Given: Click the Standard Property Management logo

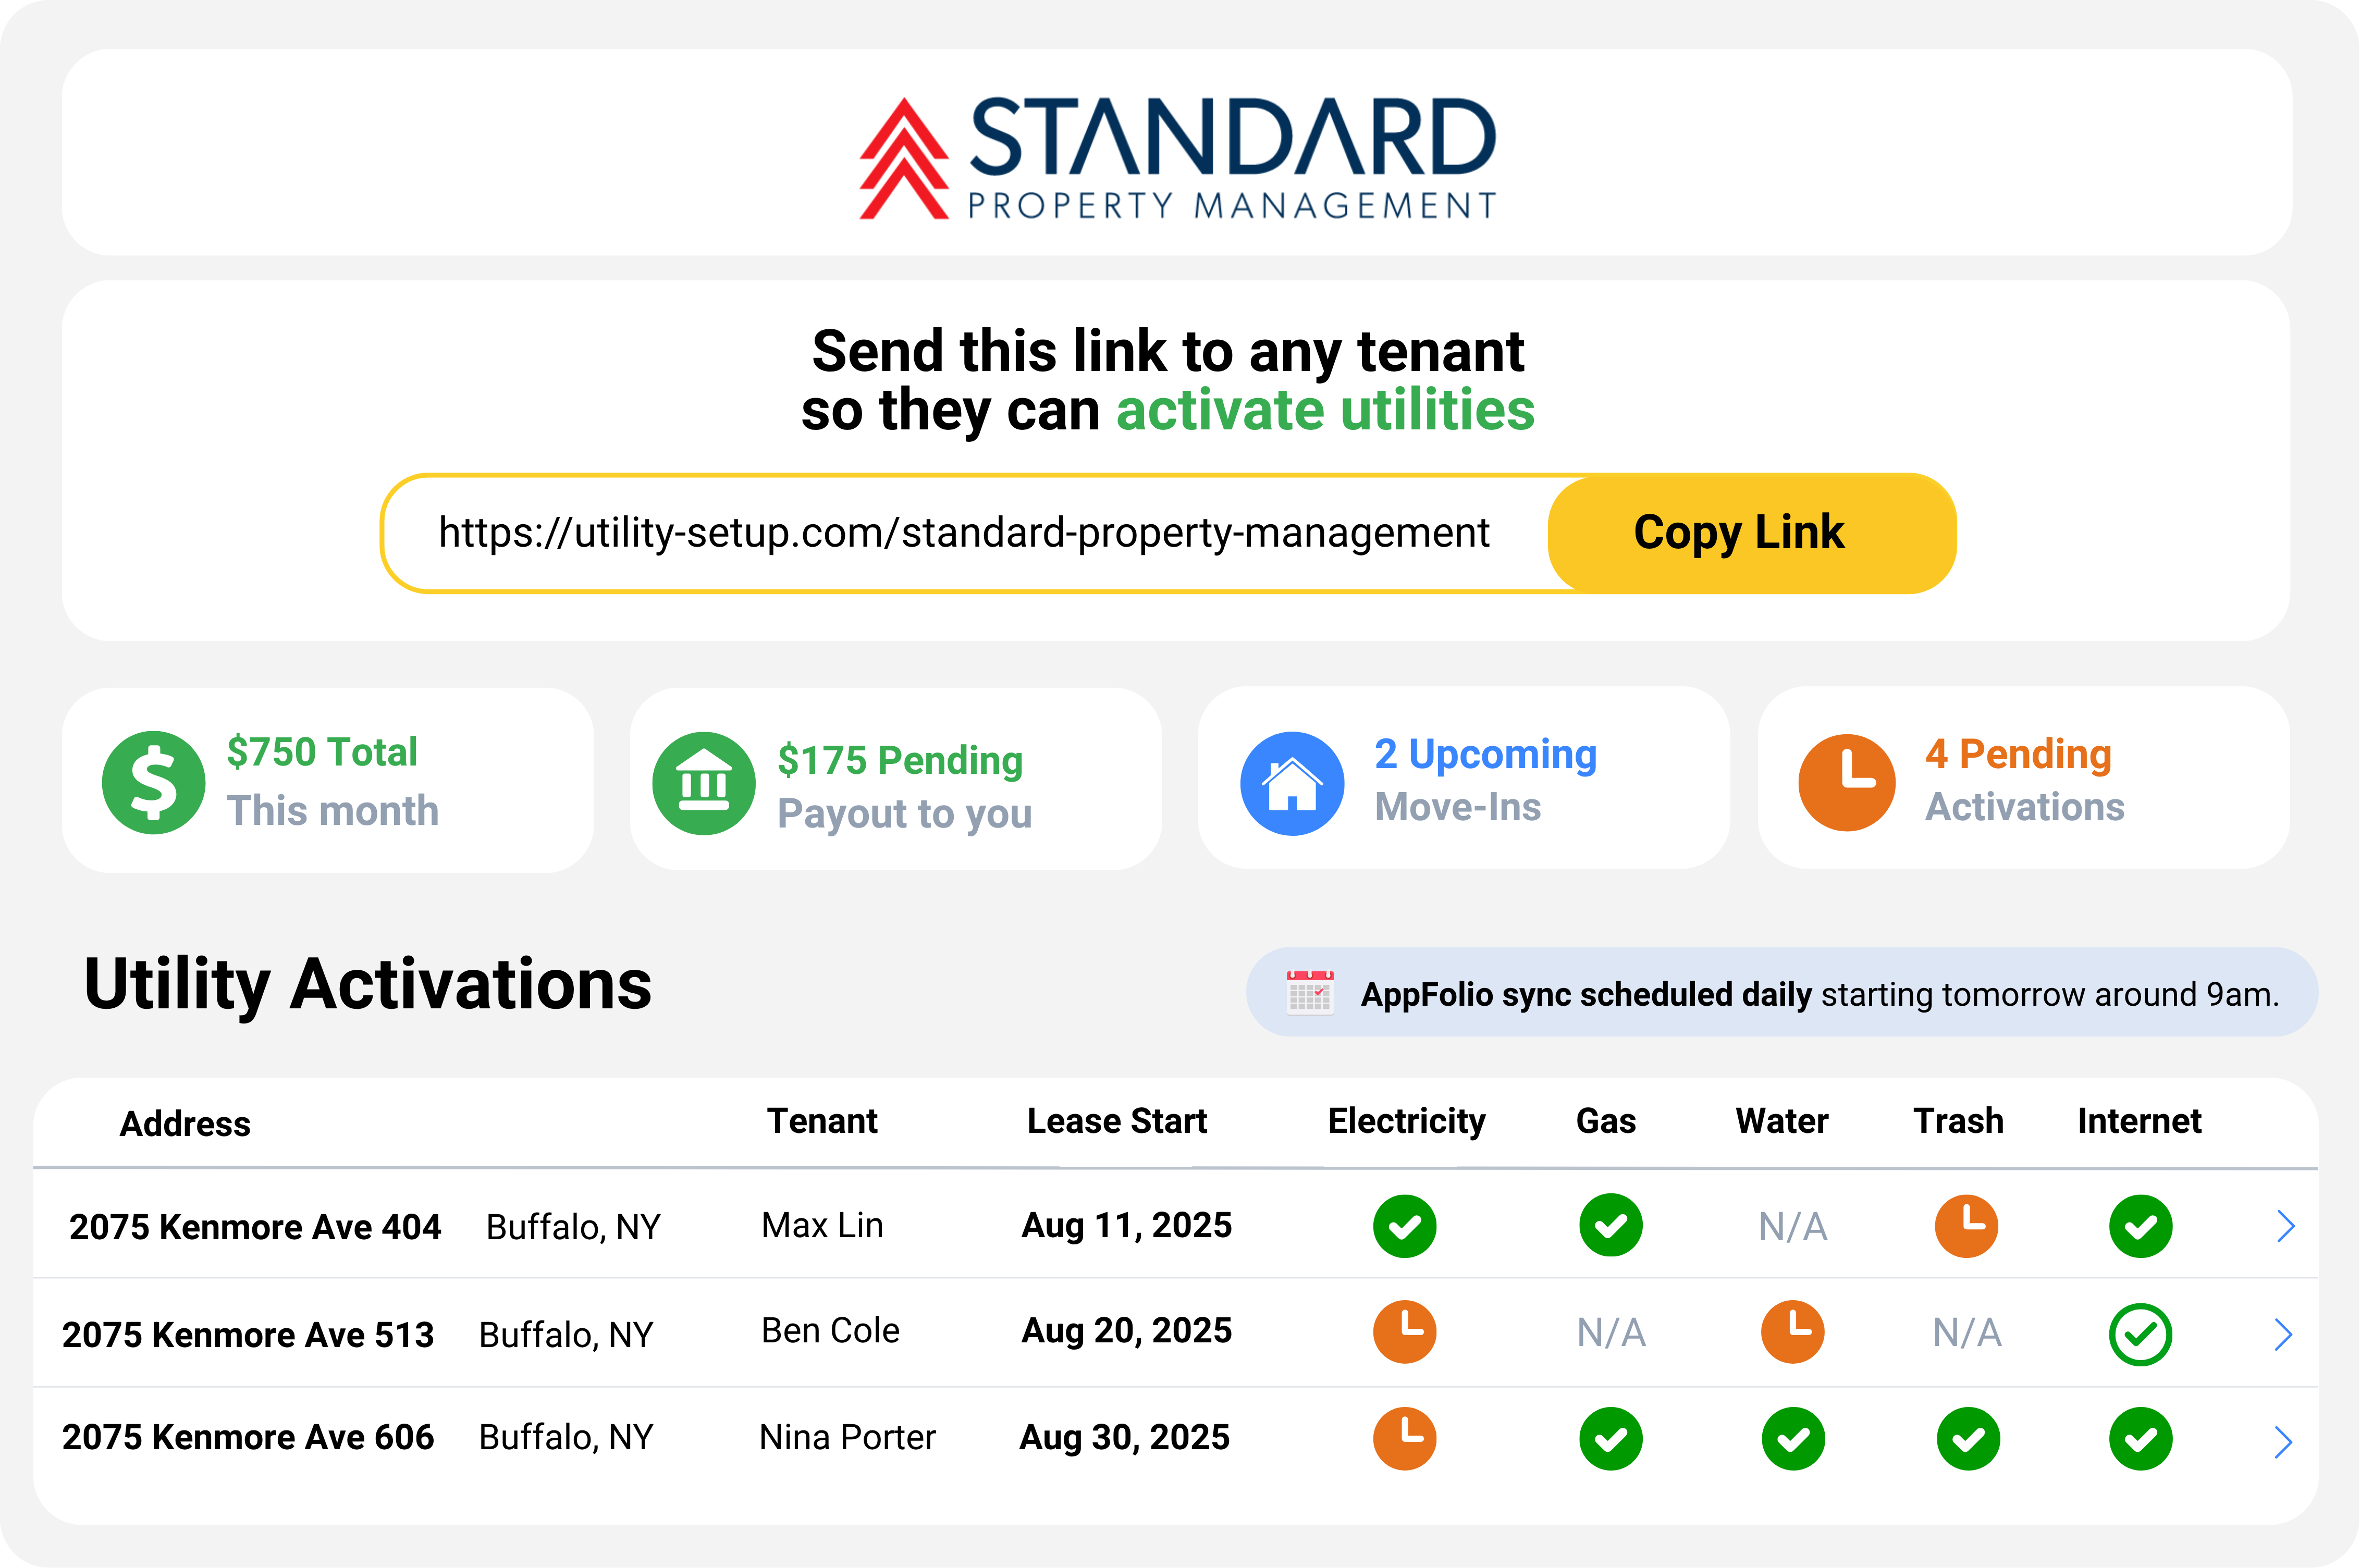Looking at the screenshot, I should [x=1177, y=157].
